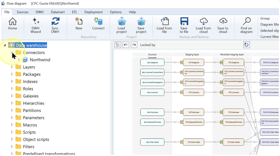Select the Parameters folder
280x156 pixels.
pyautogui.click(x=34, y=118)
